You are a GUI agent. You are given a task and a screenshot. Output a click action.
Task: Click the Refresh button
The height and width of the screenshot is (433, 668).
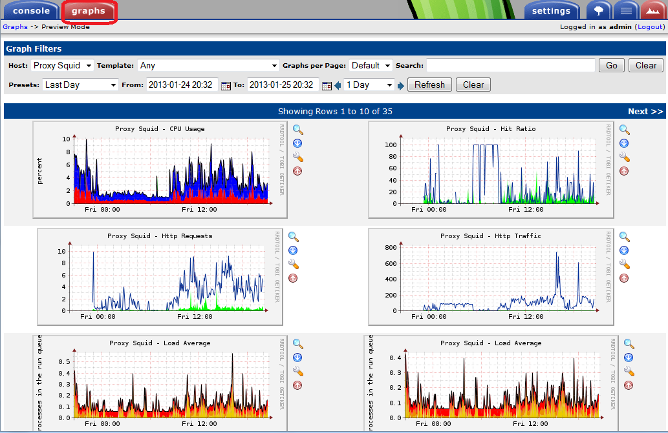(429, 85)
